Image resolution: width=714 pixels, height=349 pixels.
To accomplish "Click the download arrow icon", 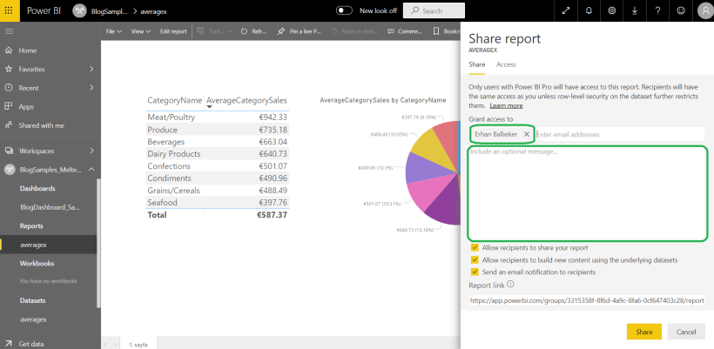I will click(x=635, y=10).
